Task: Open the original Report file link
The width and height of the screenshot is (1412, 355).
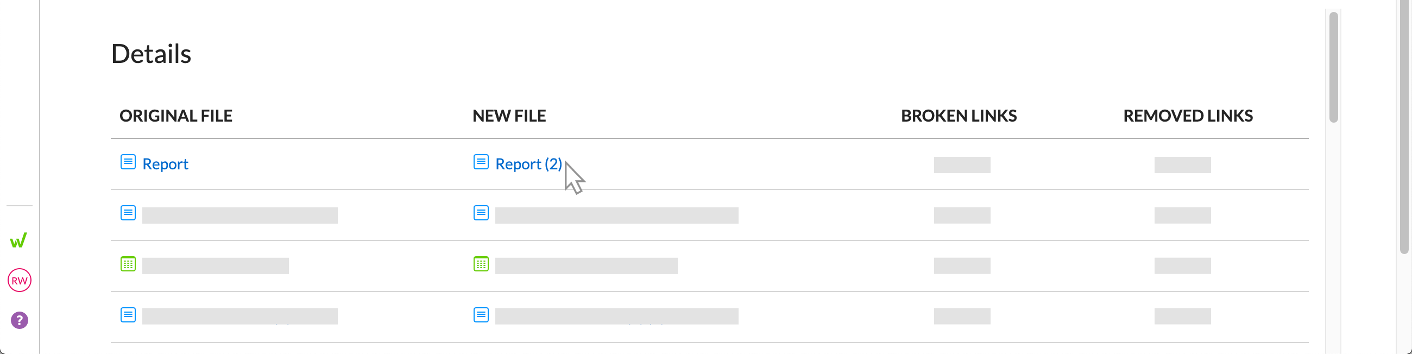Action: pyautogui.click(x=165, y=164)
